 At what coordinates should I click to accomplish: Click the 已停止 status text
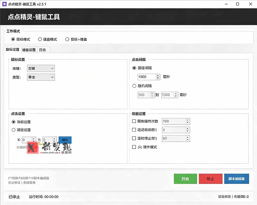tap(14, 197)
